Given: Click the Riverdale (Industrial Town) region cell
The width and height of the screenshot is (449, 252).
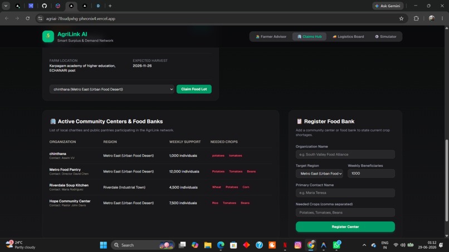Looking at the screenshot, I should coord(124,187).
